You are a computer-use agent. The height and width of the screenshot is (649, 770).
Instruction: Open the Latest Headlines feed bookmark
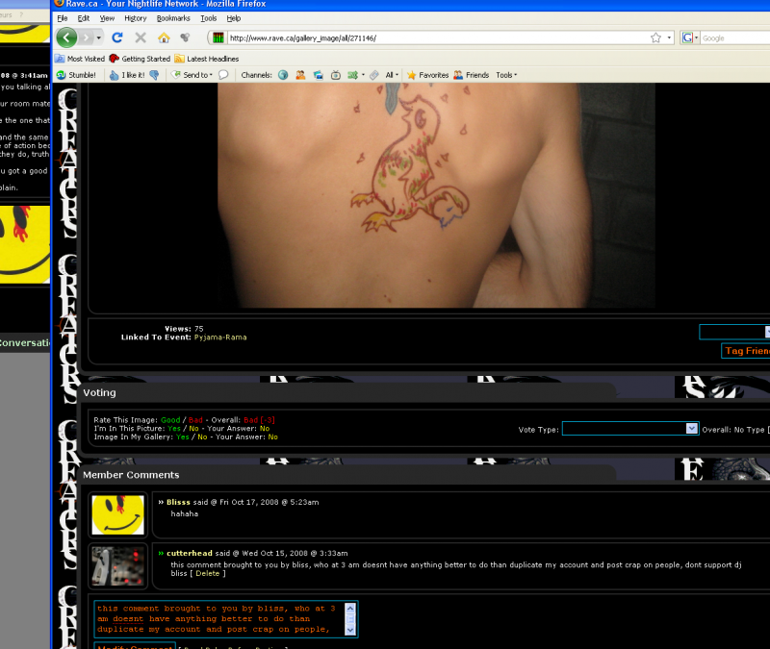tap(207, 59)
